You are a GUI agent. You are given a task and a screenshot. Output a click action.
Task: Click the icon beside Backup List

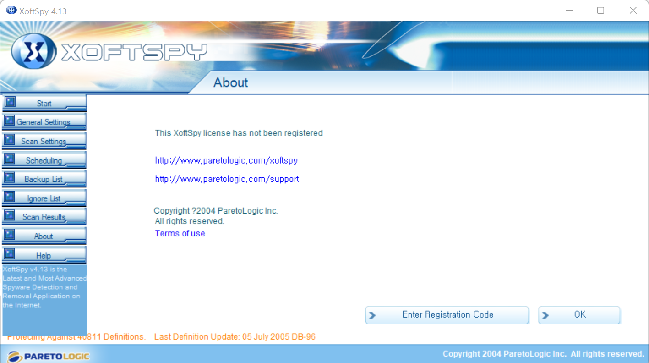tap(10, 177)
